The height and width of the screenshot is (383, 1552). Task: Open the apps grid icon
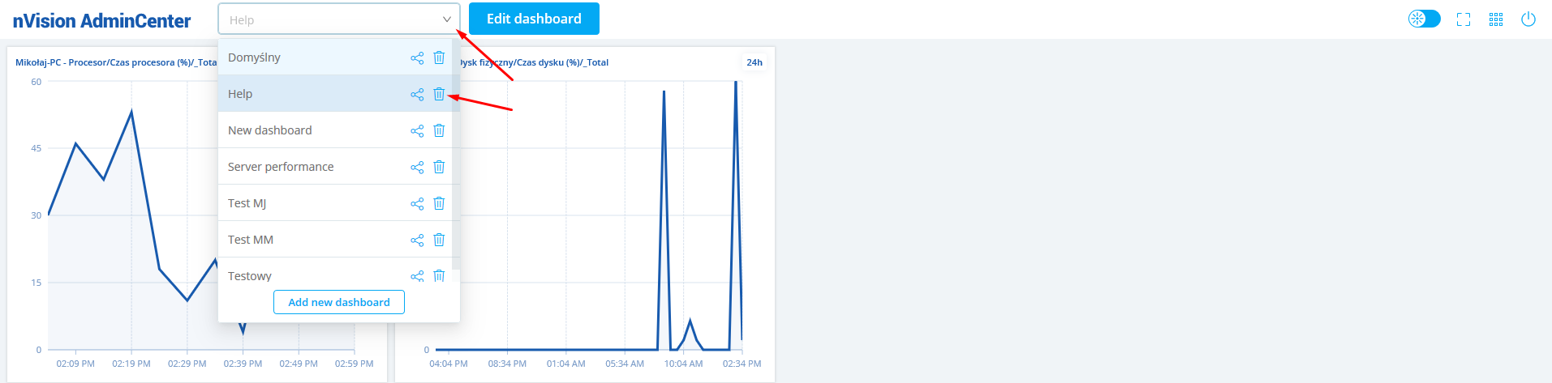click(1496, 19)
